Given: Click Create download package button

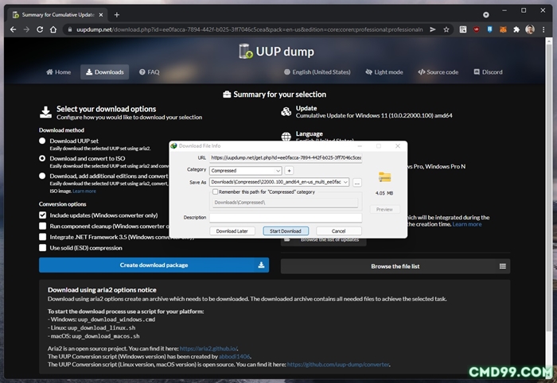Looking at the screenshot, I should coord(154,265).
